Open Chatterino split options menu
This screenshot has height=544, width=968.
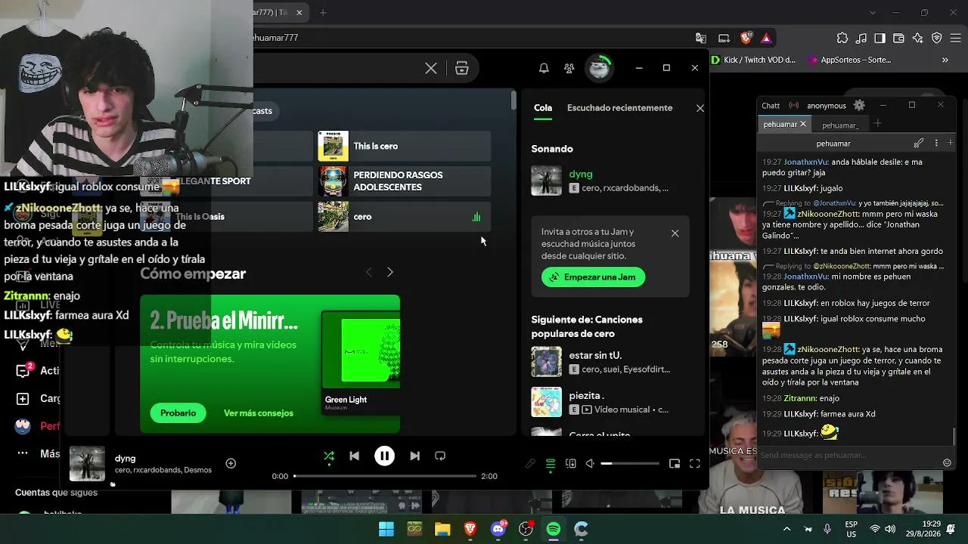936,143
